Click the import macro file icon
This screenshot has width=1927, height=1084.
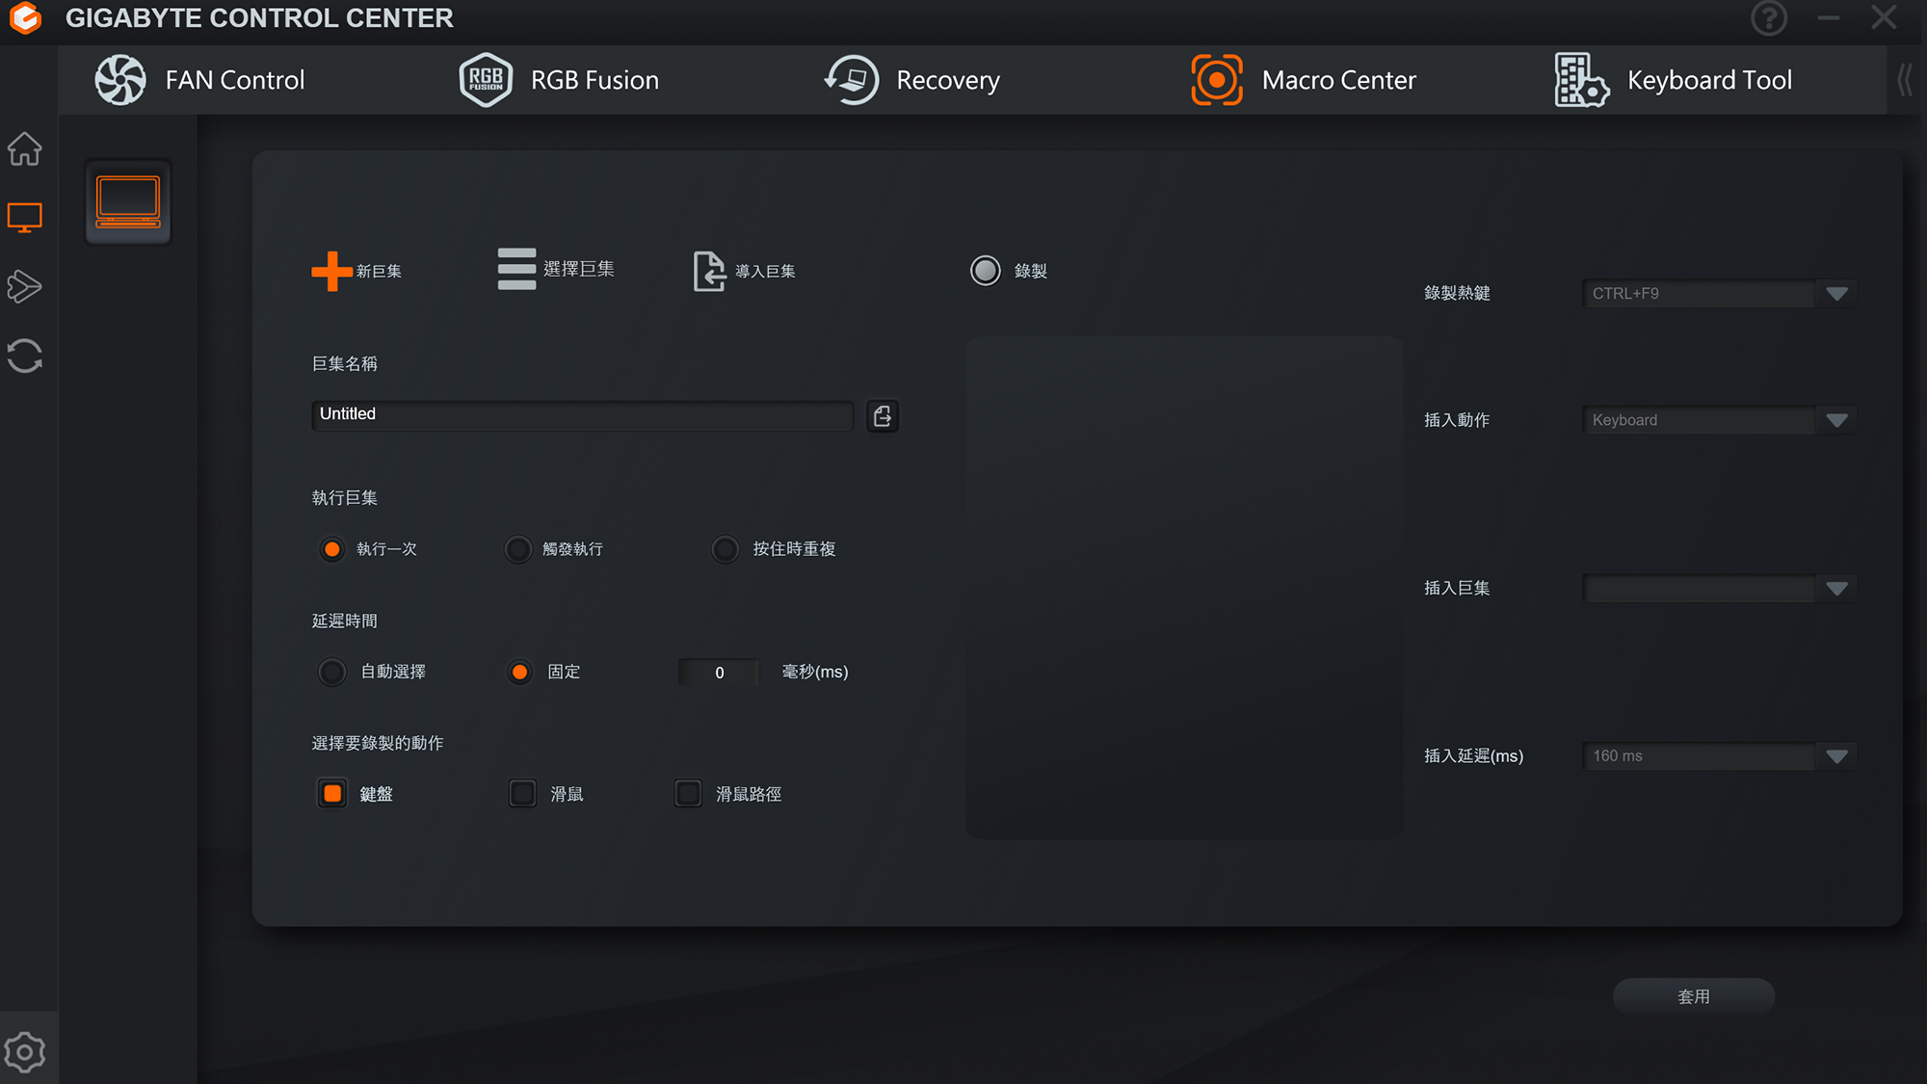pyautogui.click(x=709, y=271)
